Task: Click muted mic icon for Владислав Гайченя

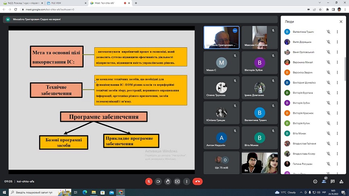Action: tap(328, 144)
